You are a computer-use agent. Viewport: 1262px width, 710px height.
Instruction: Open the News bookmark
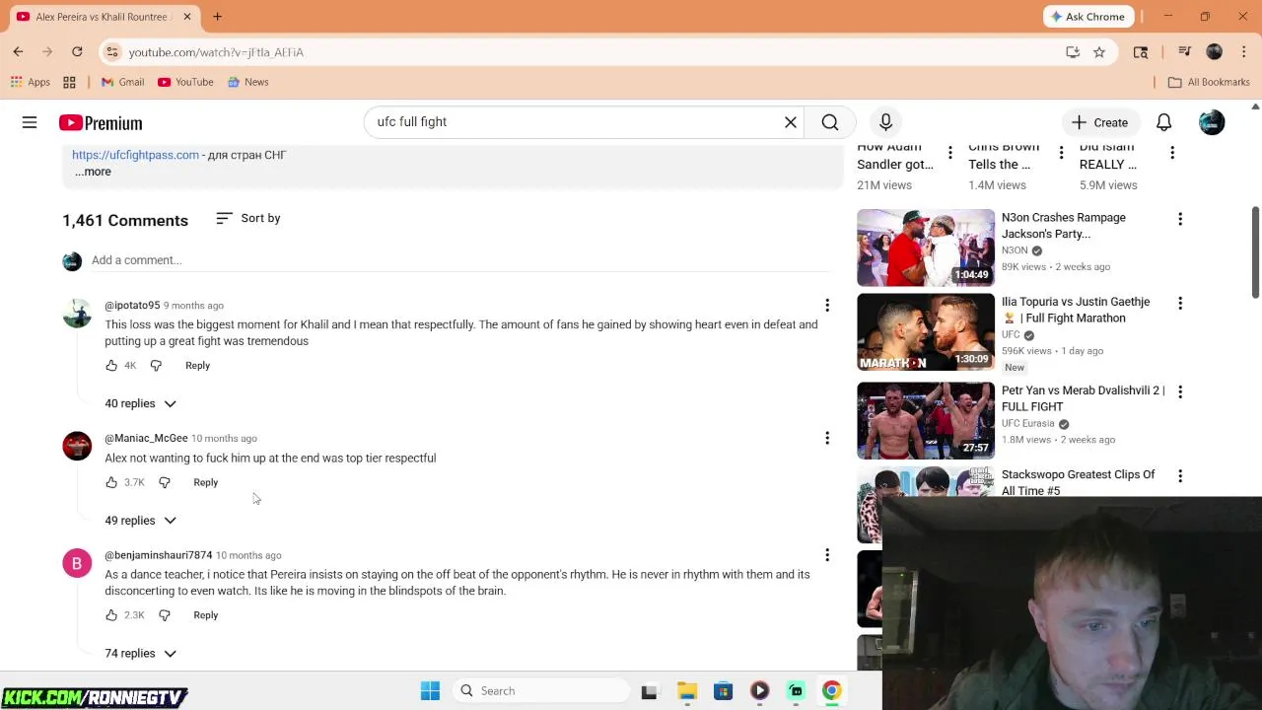(x=247, y=82)
